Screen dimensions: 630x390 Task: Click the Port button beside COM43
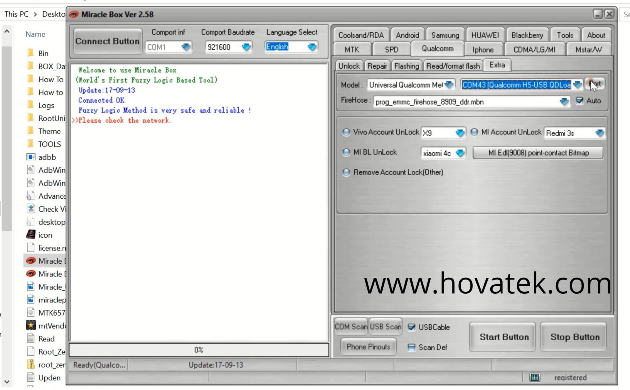coord(595,84)
